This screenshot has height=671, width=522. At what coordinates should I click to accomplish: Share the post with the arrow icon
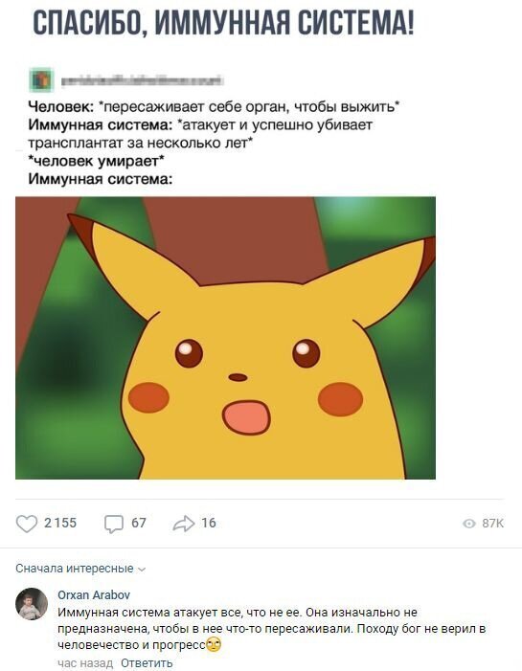[184, 523]
